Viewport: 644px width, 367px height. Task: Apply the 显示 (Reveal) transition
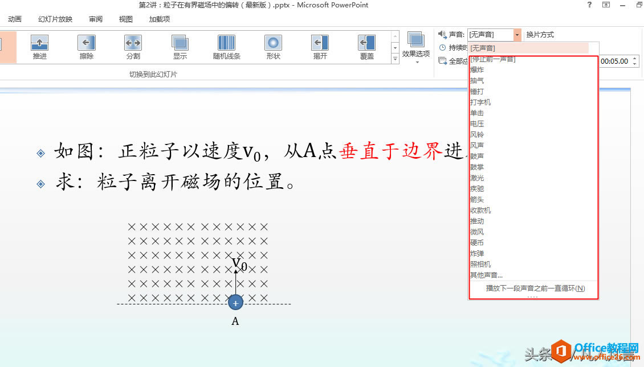180,47
